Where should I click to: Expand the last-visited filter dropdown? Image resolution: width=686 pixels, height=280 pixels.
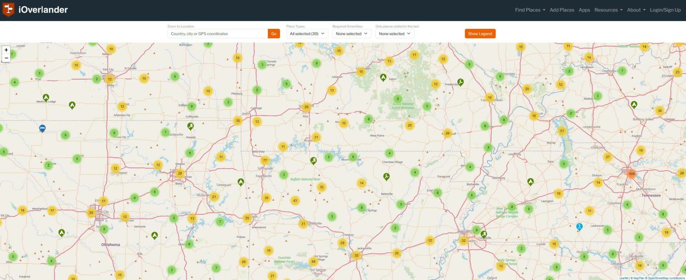[x=394, y=34]
